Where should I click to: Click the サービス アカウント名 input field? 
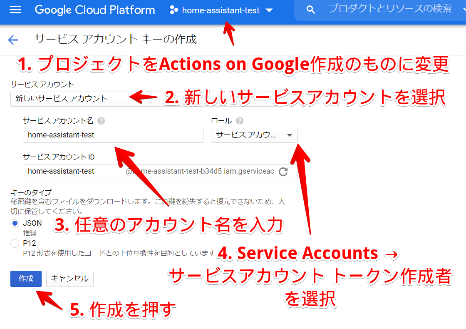click(113, 135)
